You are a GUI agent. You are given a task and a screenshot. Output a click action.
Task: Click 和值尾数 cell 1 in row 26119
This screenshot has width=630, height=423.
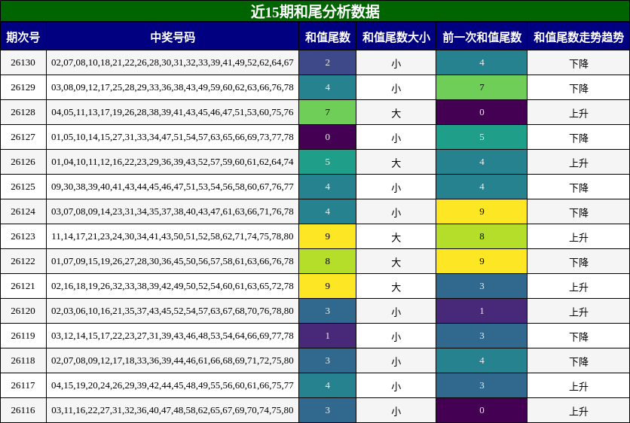328,336
